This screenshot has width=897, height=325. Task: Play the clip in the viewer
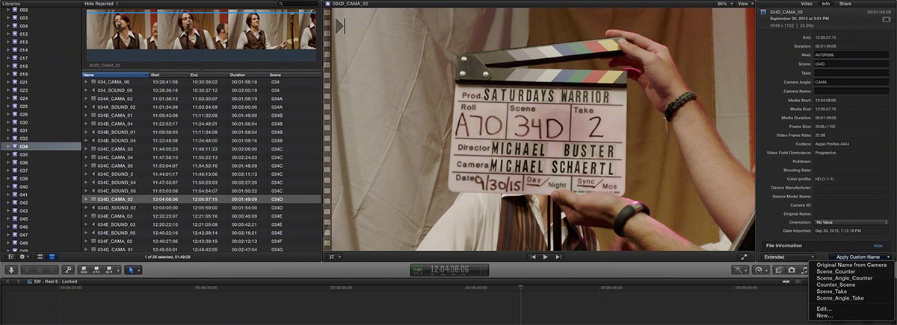pyautogui.click(x=545, y=256)
